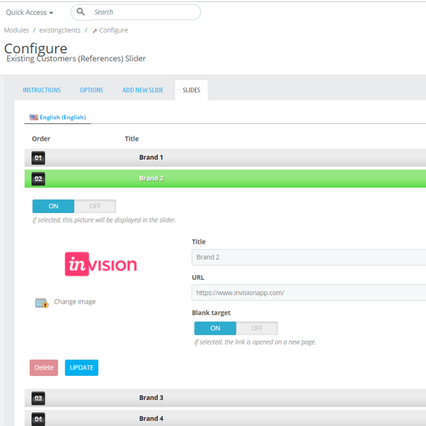The height and width of the screenshot is (426, 426).
Task: Click the wrench icon beside Configure breadcrumb
Action: (95, 31)
